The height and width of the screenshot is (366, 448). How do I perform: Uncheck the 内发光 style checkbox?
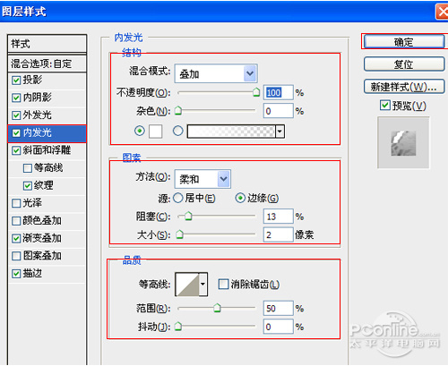16,132
